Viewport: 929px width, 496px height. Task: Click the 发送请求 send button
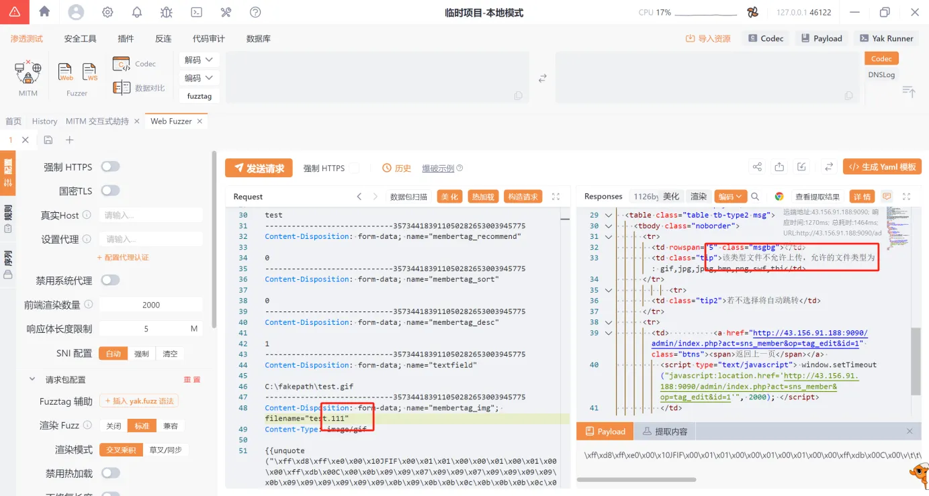click(259, 168)
